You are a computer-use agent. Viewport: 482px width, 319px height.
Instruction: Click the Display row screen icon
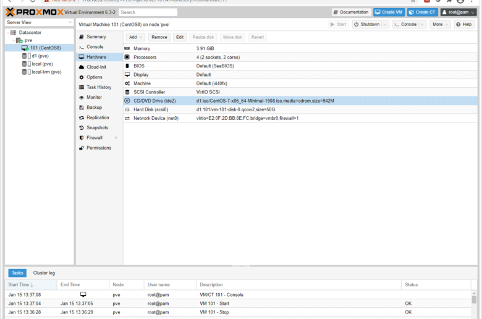(127, 74)
